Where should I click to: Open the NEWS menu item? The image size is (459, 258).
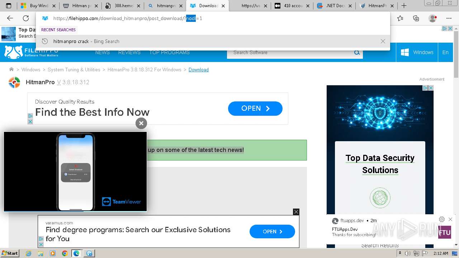tap(103, 52)
